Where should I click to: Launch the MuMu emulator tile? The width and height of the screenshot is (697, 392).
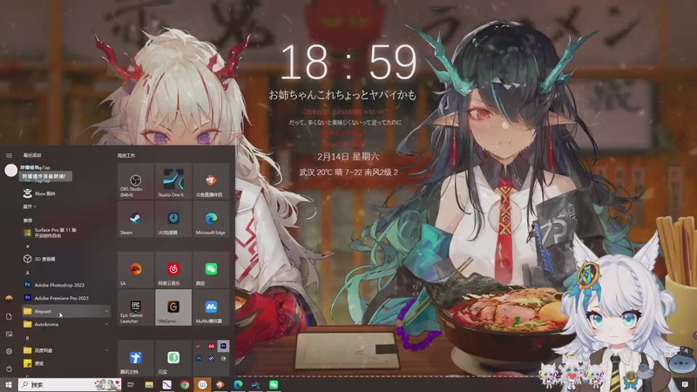(x=211, y=308)
